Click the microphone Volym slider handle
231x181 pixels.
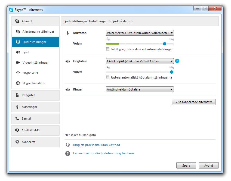pyautogui.click(x=165, y=44)
